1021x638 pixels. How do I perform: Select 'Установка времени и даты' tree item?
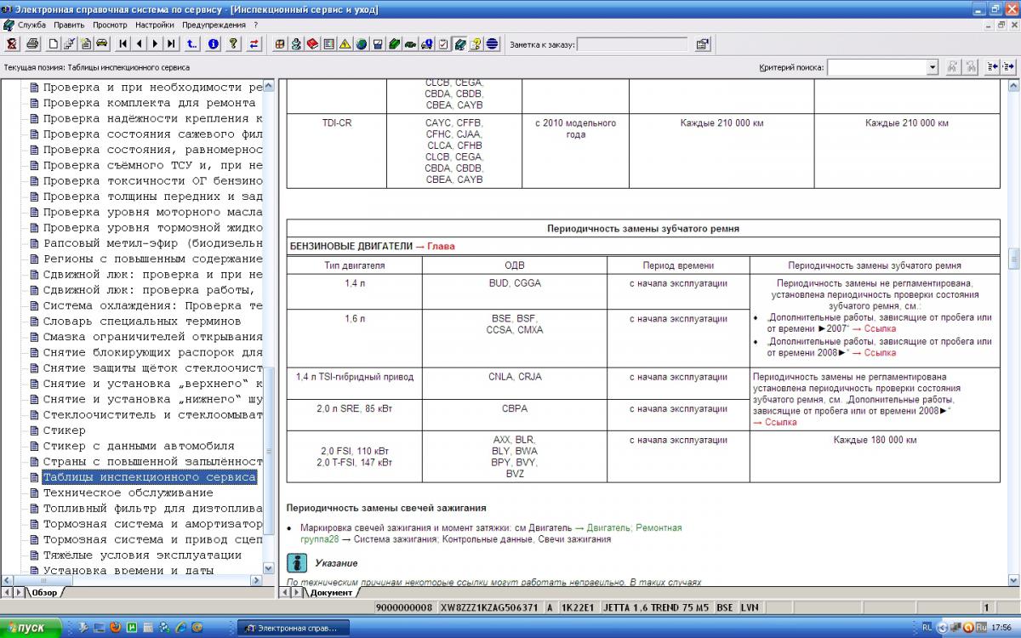[128, 571]
